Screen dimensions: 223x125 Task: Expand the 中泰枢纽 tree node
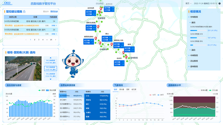194,56
